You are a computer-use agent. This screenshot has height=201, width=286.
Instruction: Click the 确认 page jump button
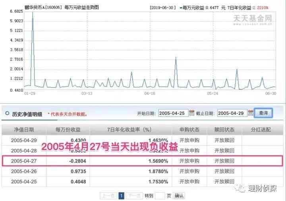(179, 195)
